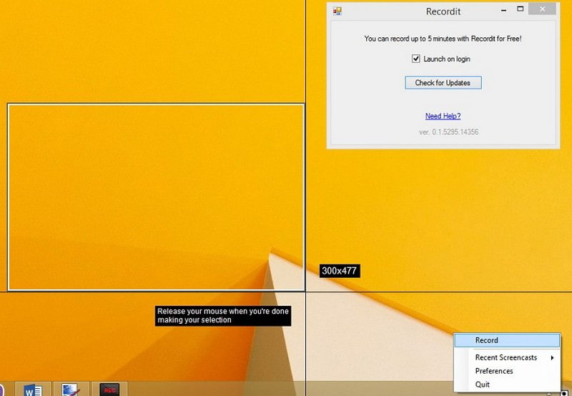Open Microsoft Word from the taskbar

[33, 390]
